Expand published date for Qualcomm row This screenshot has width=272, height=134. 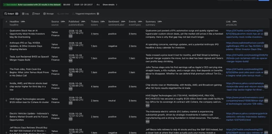[x=70, y=36]
